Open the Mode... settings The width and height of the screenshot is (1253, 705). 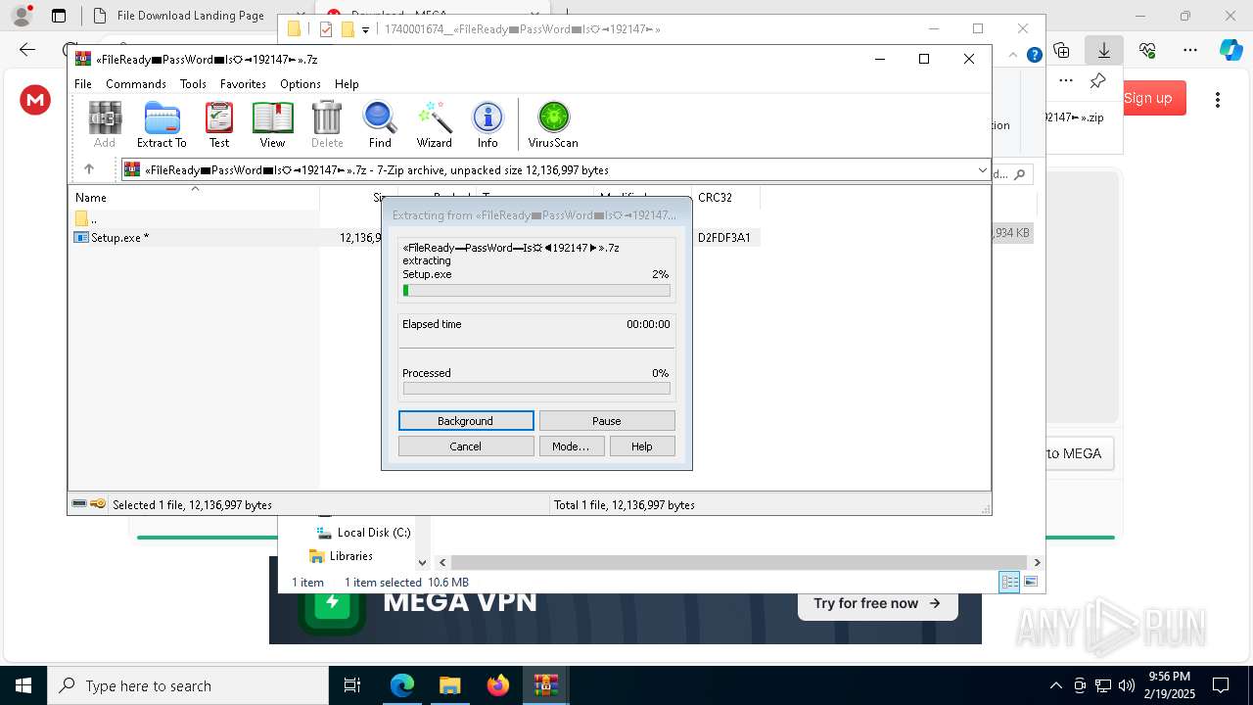[x=571, y=446]
